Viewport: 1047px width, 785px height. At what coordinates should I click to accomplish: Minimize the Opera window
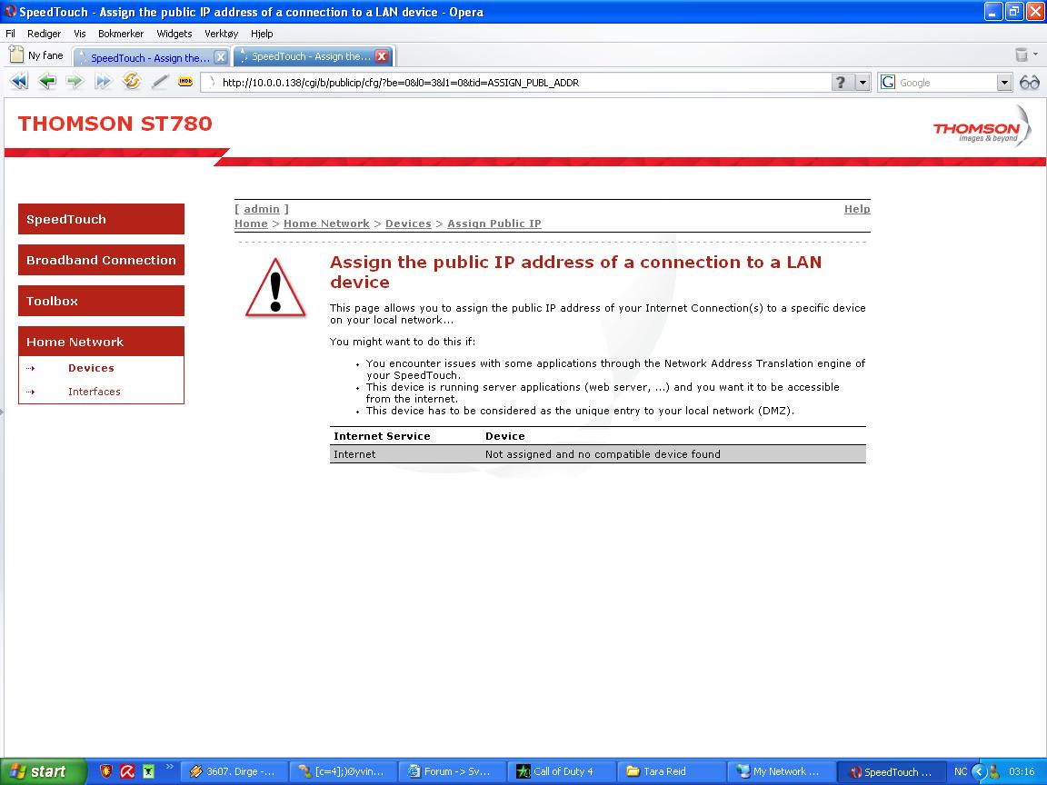[x=992, y=11]
